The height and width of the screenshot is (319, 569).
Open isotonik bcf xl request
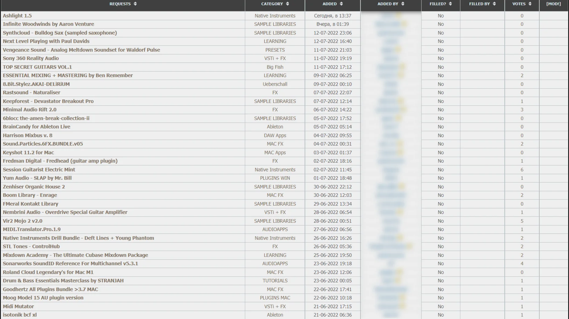tap(20, 315)
